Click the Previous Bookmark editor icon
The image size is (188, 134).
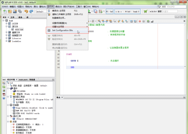tap(119, 21)
